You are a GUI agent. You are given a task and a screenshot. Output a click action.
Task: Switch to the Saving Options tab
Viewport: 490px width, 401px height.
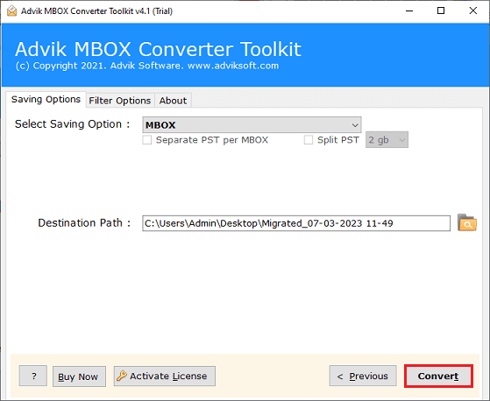point(46,100)
